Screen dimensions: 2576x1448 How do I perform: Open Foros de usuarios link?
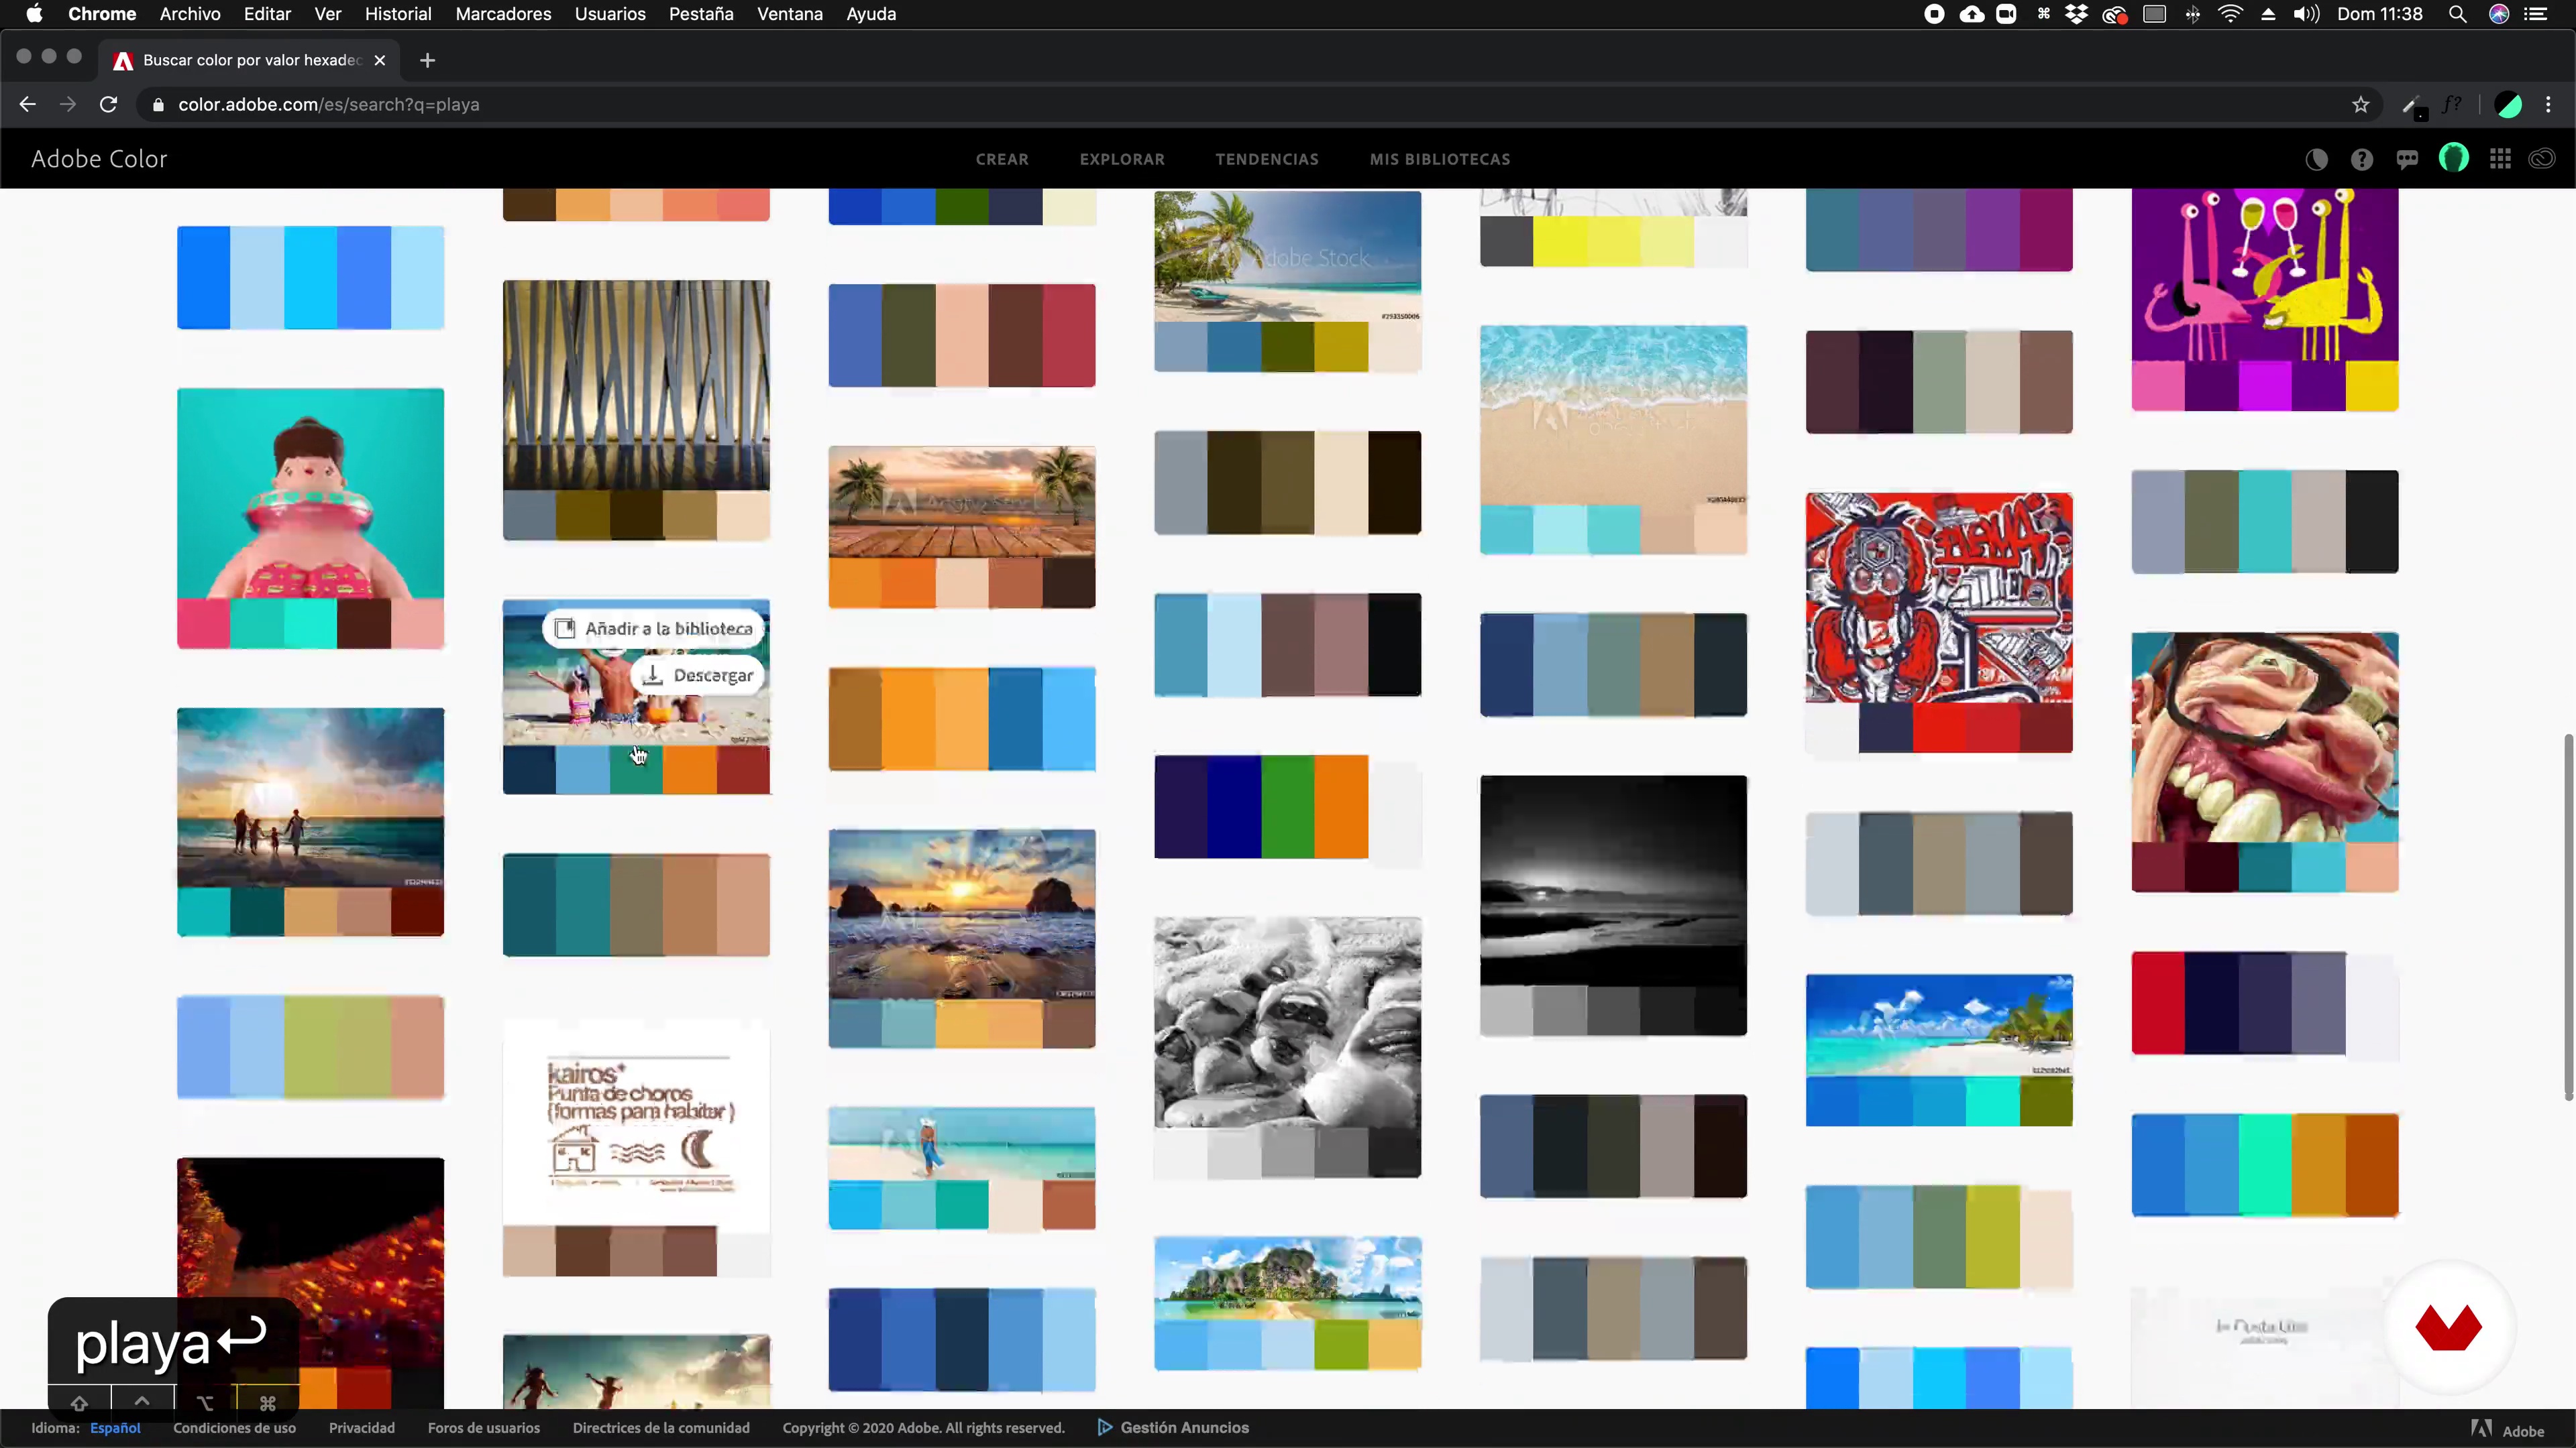tap(484, 1427)
